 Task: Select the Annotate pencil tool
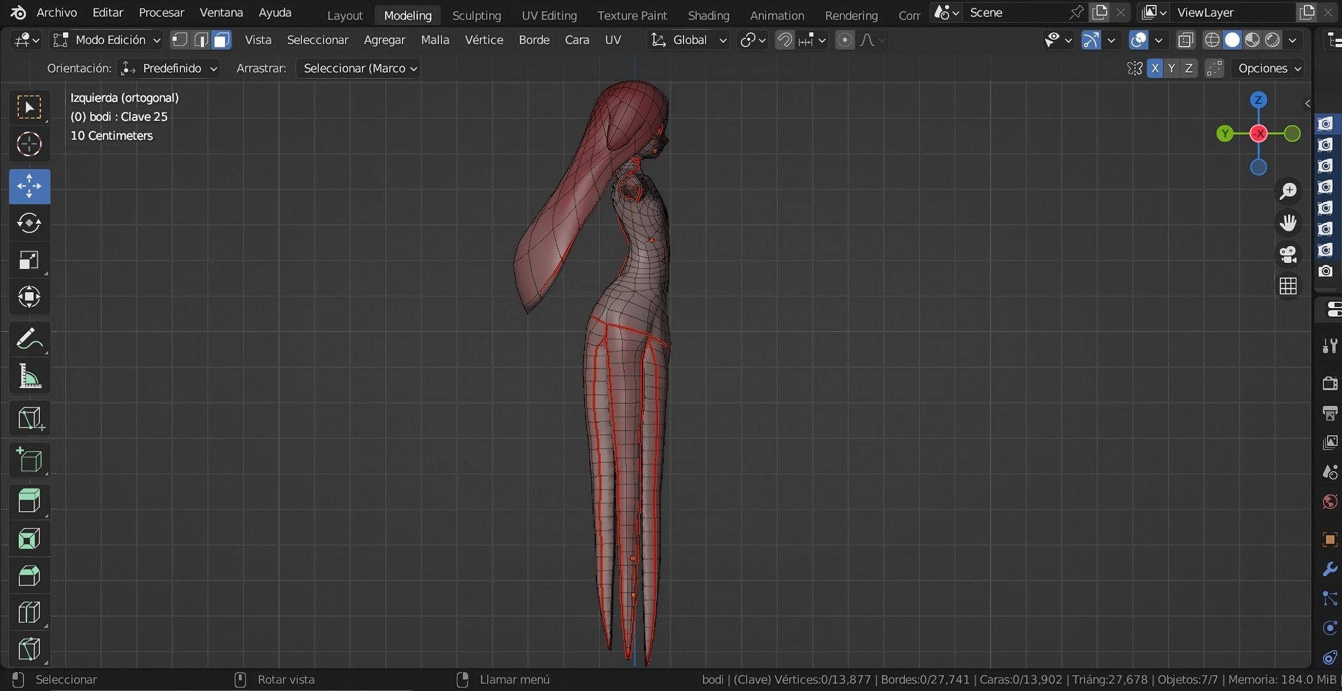click(29, 340)
